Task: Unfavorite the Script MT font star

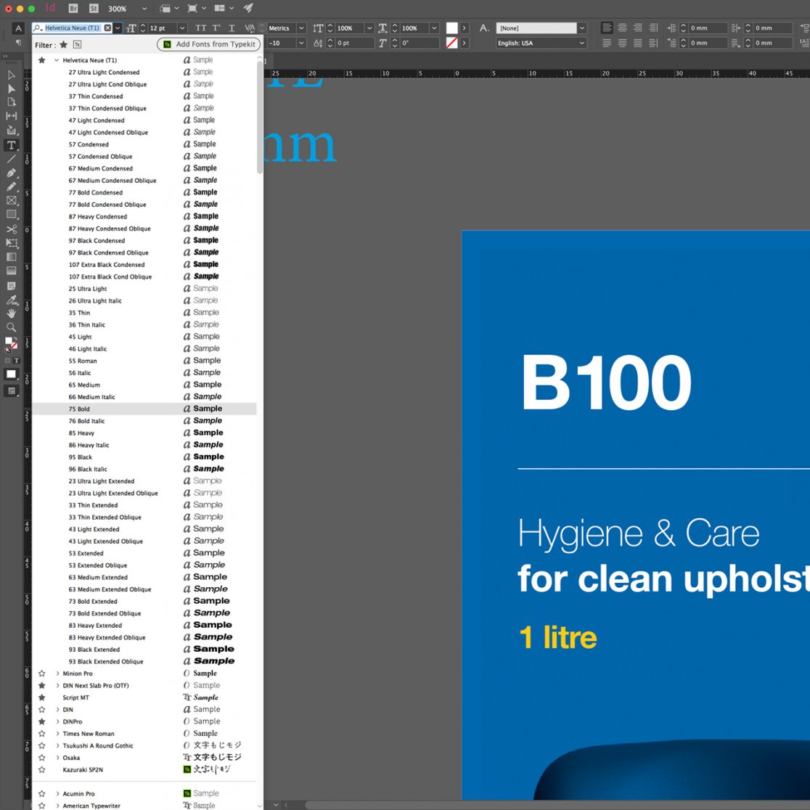Action: pos(41,697)
